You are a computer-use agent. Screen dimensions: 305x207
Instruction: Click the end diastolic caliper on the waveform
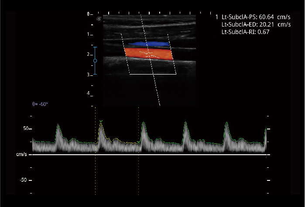coord(138,143)
